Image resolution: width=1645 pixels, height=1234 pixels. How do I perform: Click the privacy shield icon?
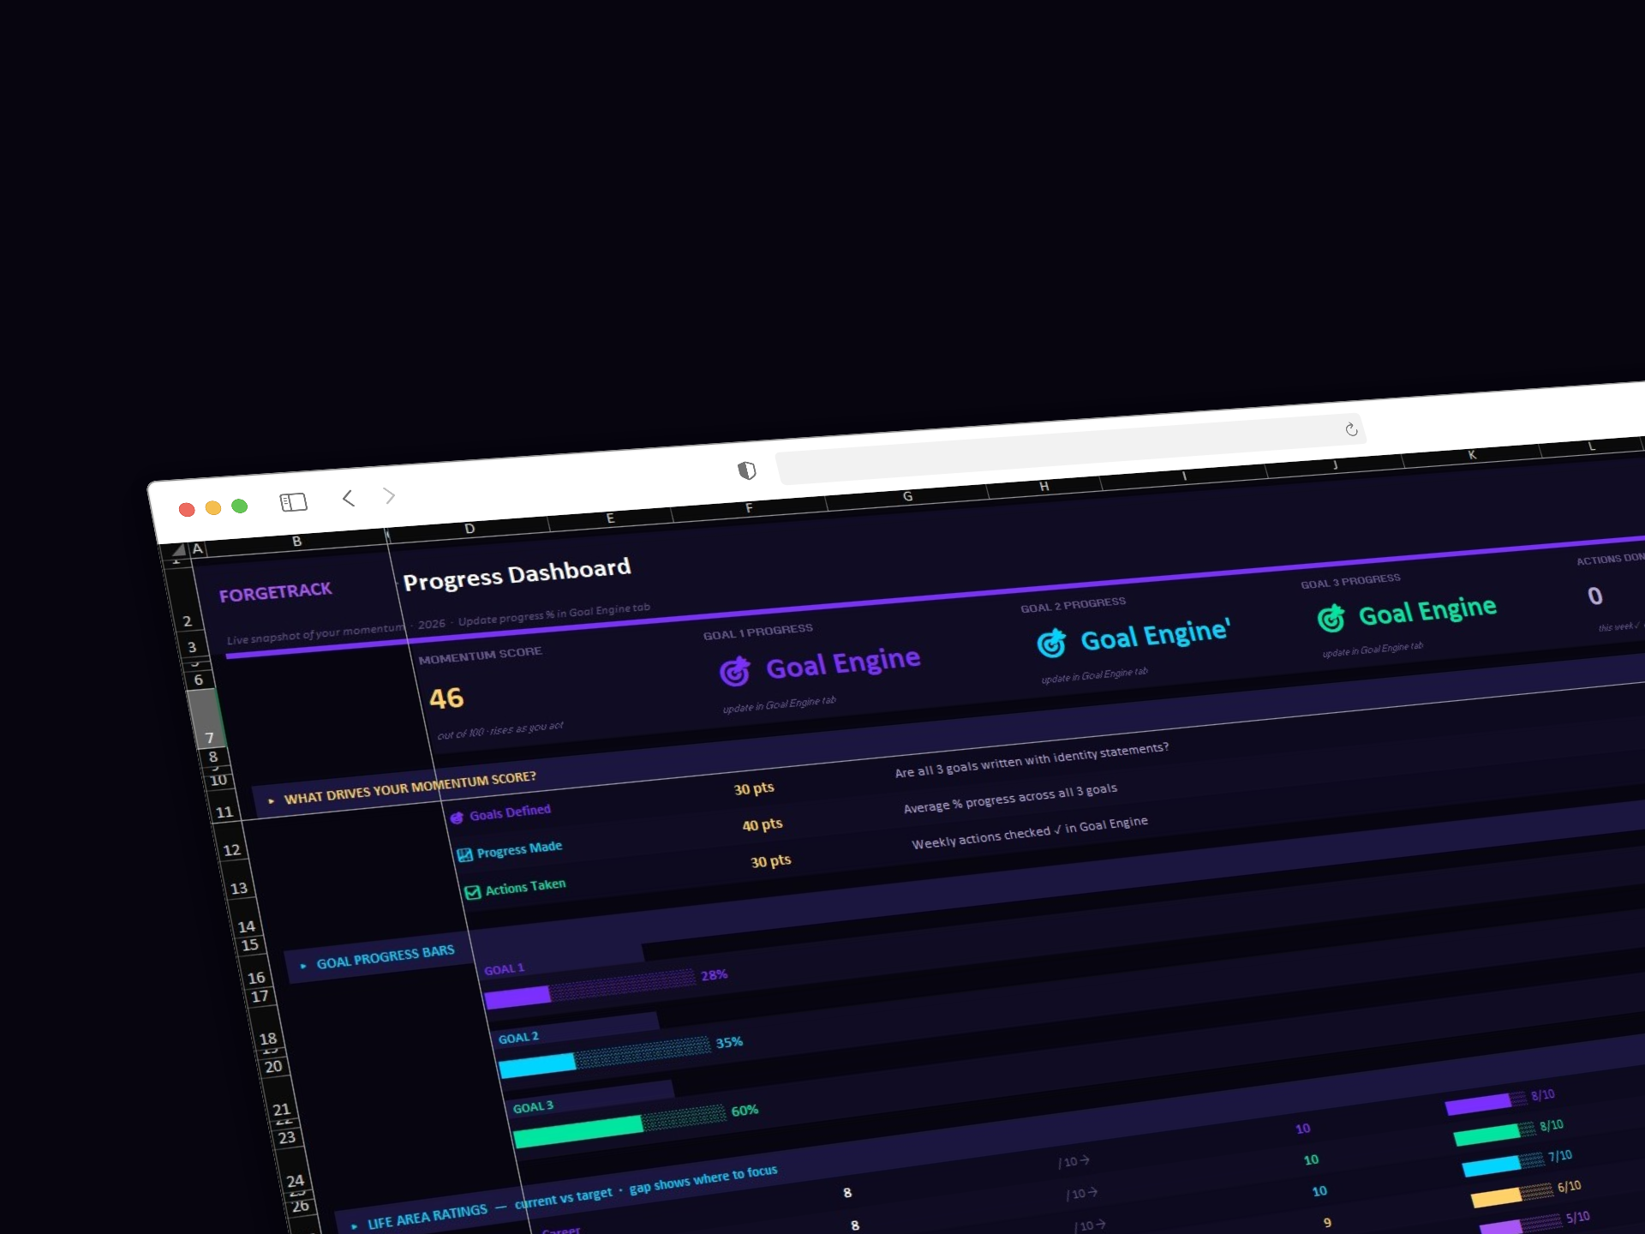tap(746, 470)
